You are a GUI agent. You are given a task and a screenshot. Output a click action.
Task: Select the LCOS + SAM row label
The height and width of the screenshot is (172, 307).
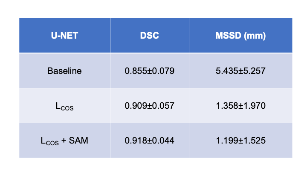(x=64, y=141)
